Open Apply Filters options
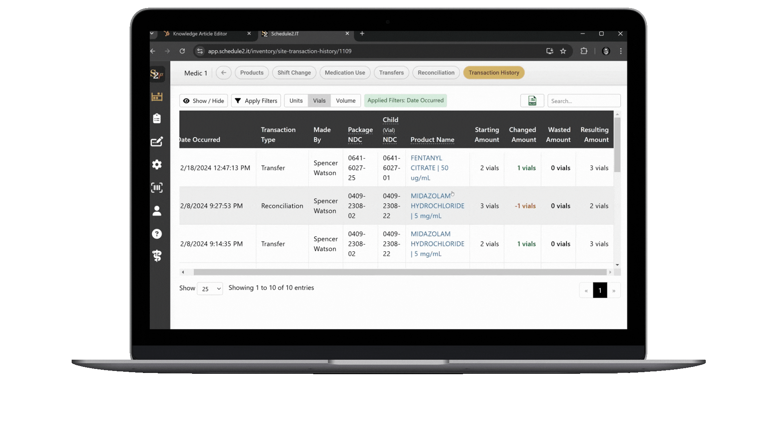Viewport: 773px width, 435px height. (256, 101)
